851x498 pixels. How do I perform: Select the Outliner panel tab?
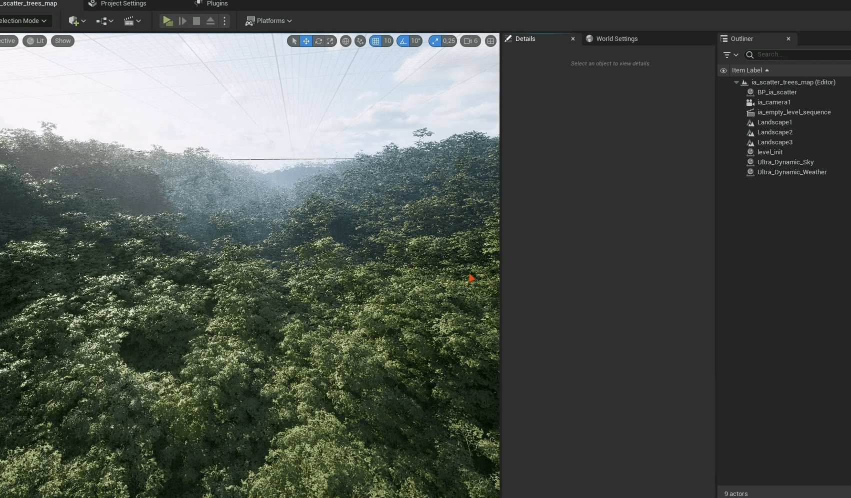click(741, 39)
